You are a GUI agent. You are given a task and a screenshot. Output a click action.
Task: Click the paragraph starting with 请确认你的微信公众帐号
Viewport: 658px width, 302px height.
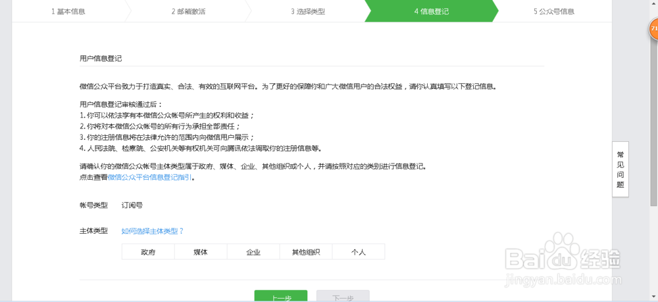tap(253, 166)
